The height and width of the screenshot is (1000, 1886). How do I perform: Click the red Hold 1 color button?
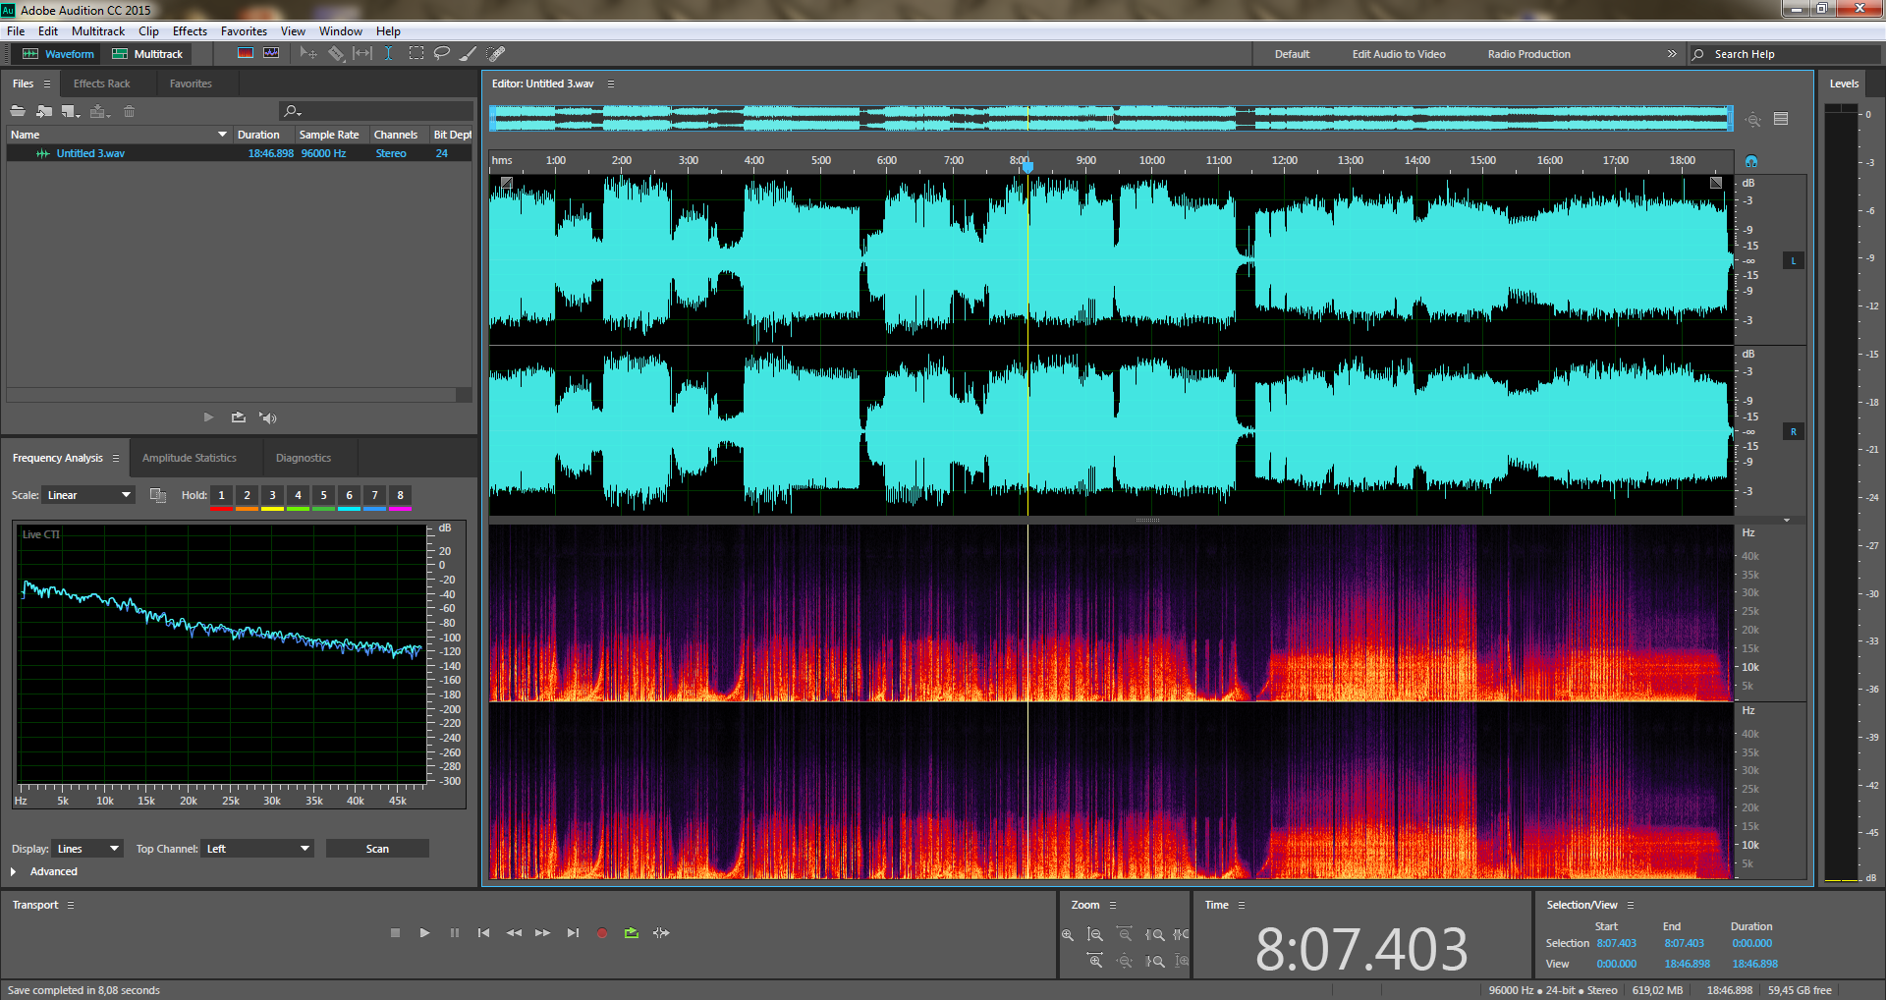tap(221, 496)
